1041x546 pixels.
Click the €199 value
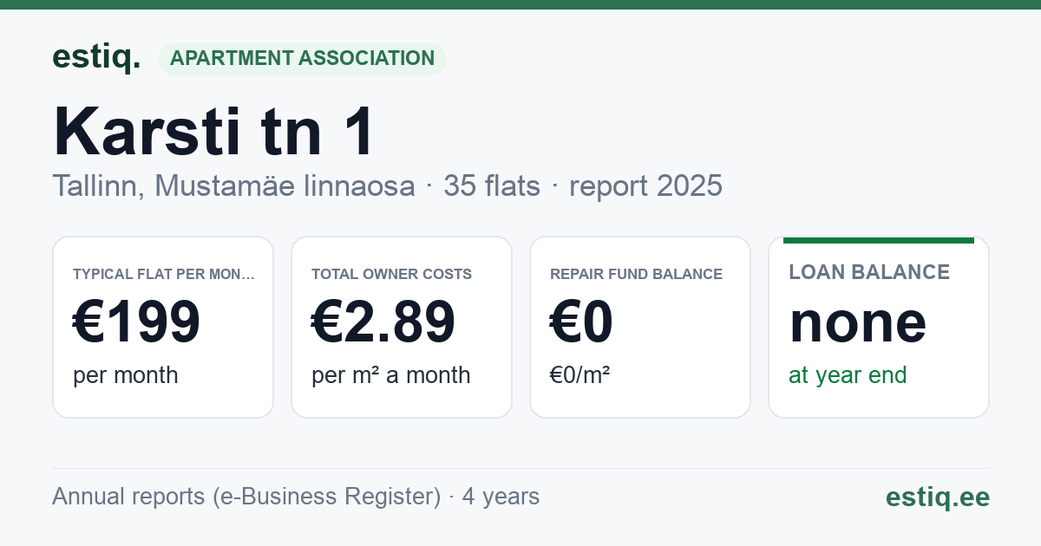137,322
